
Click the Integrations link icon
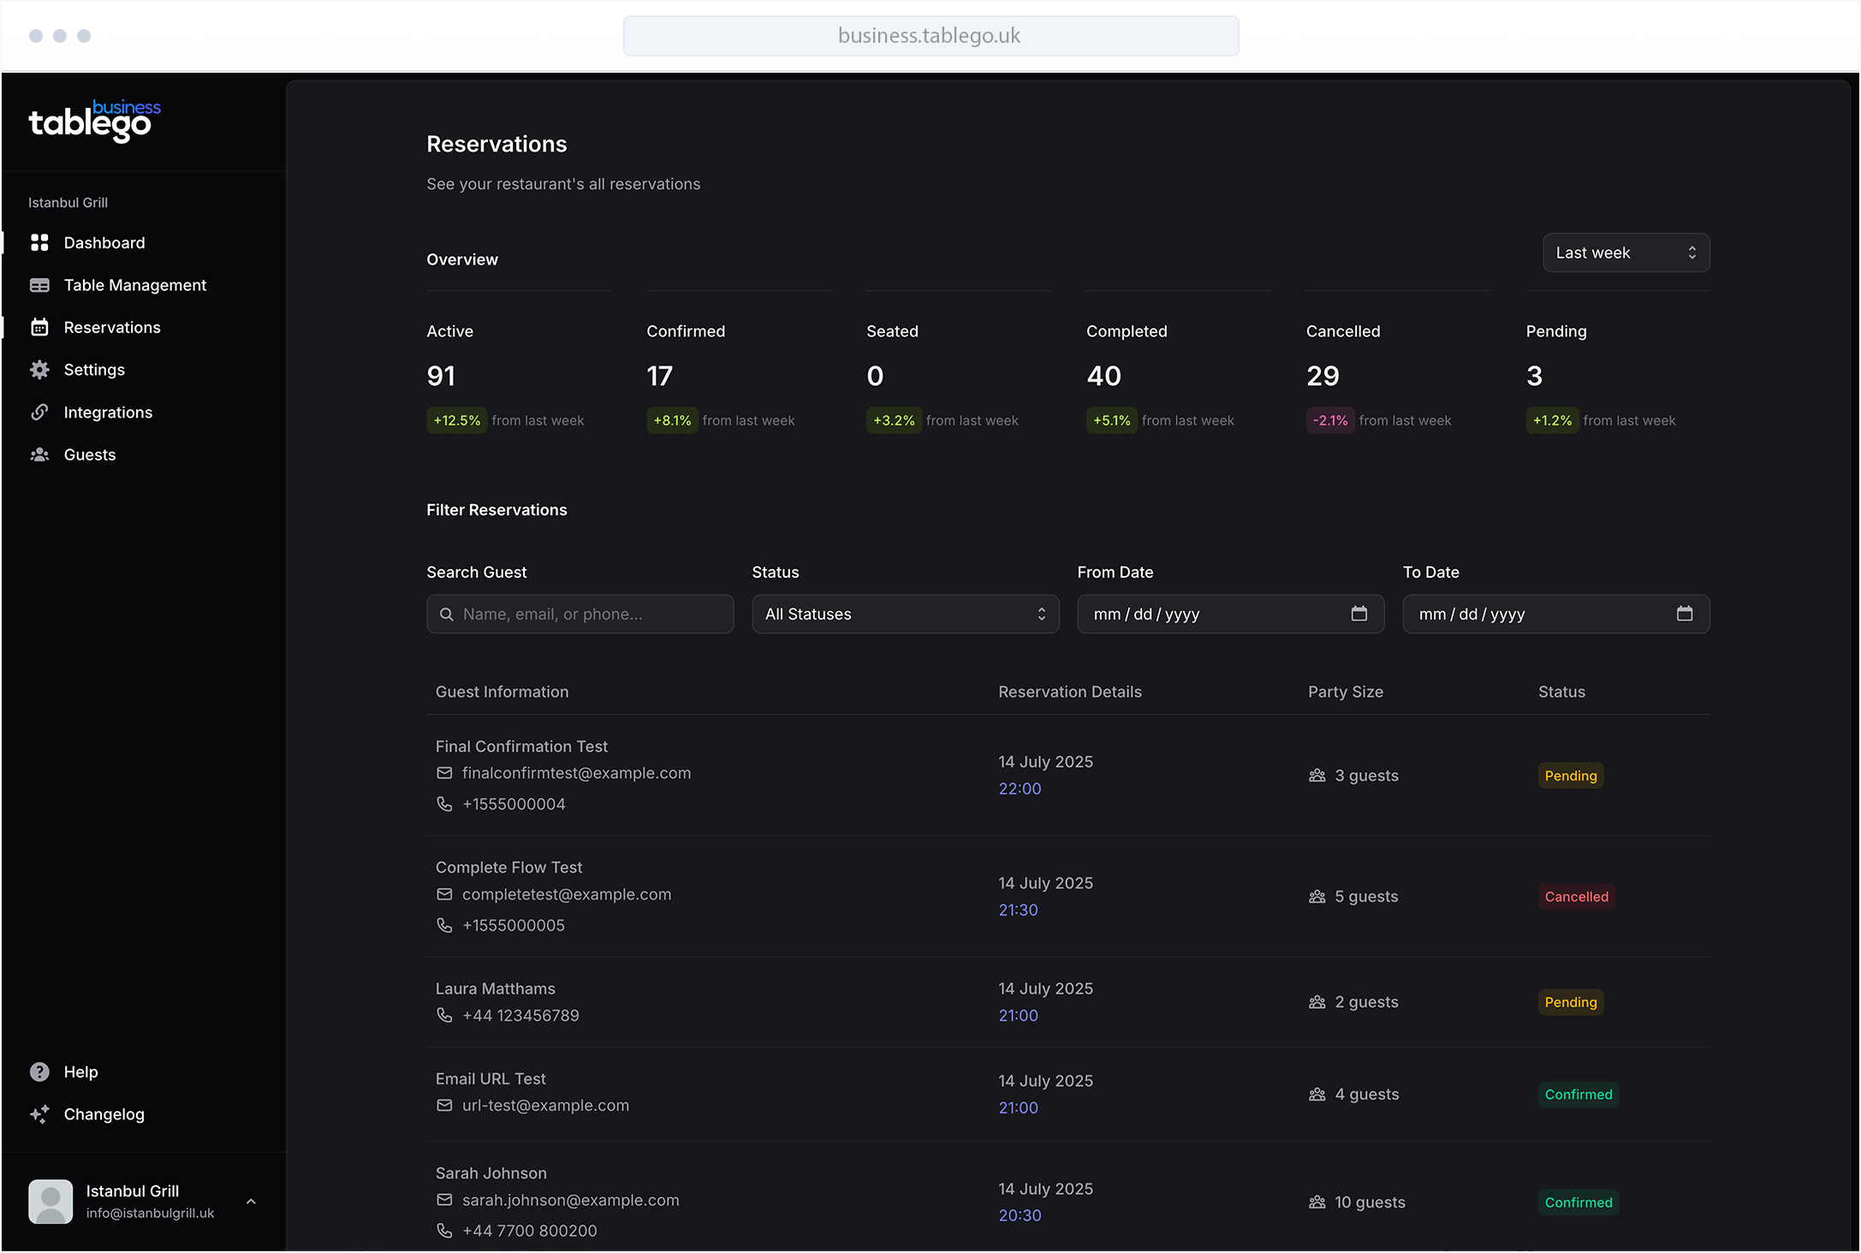(40, 412)
